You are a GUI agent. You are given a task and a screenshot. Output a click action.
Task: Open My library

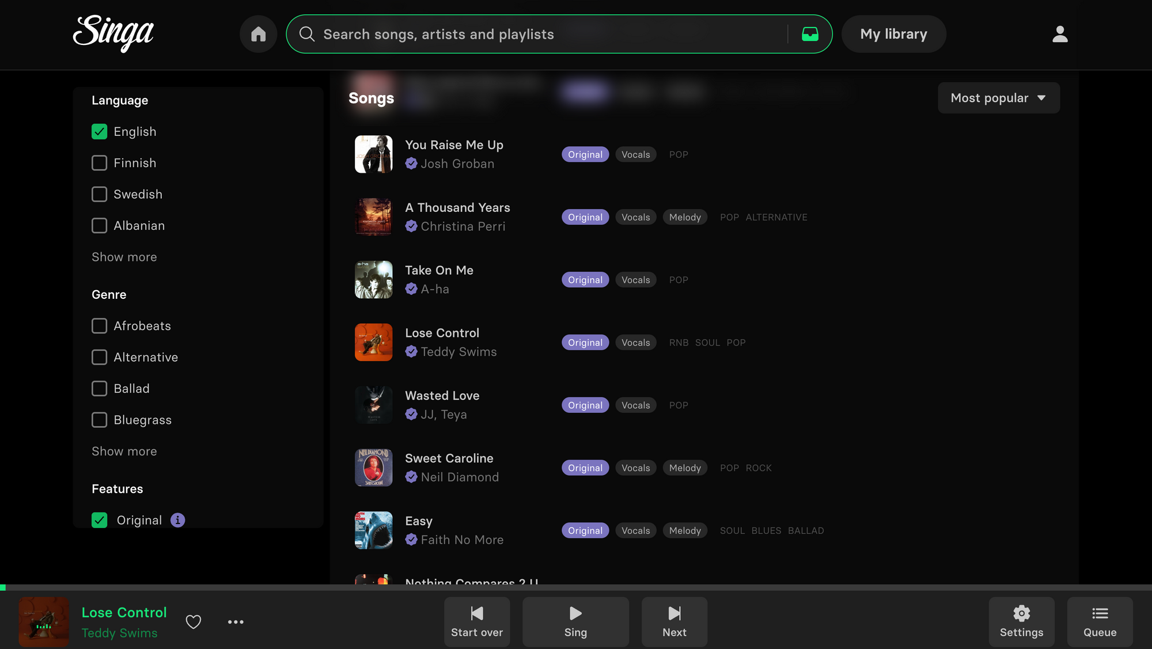(x=893, y=34)
